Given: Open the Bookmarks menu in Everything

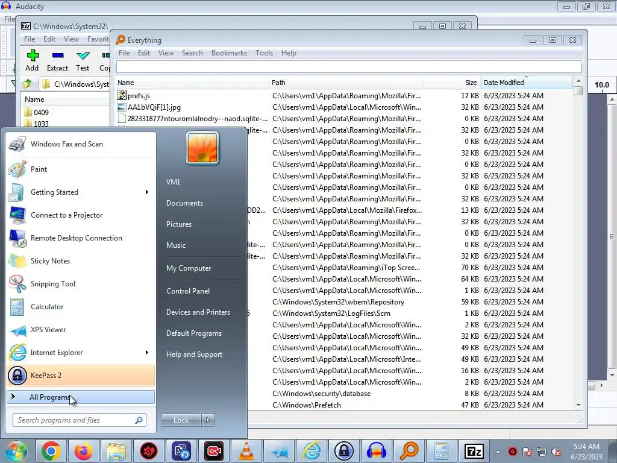Looking at the screenshot, I should click(229, 53).
